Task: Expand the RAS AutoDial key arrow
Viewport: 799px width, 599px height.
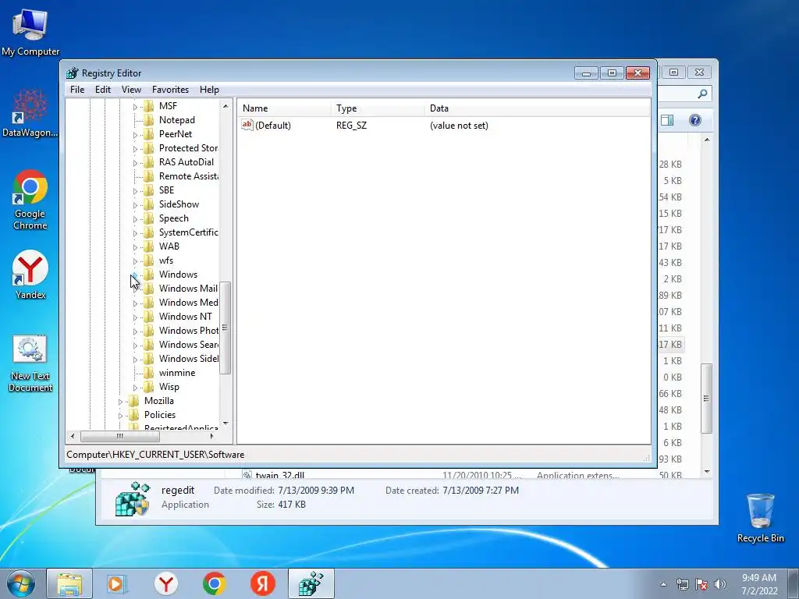Action: tap(135, 162)
